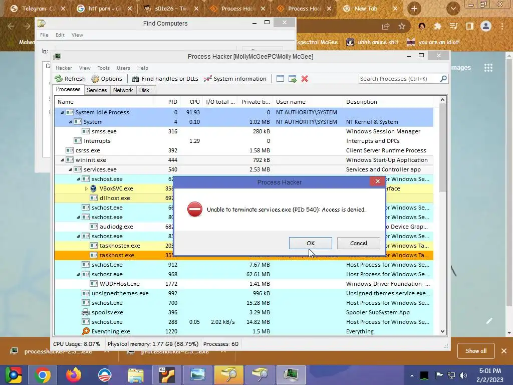Open the Tools menu
The width and height of the screenshot is (513, 385).
pyautogui.click(x=103, y=68)
